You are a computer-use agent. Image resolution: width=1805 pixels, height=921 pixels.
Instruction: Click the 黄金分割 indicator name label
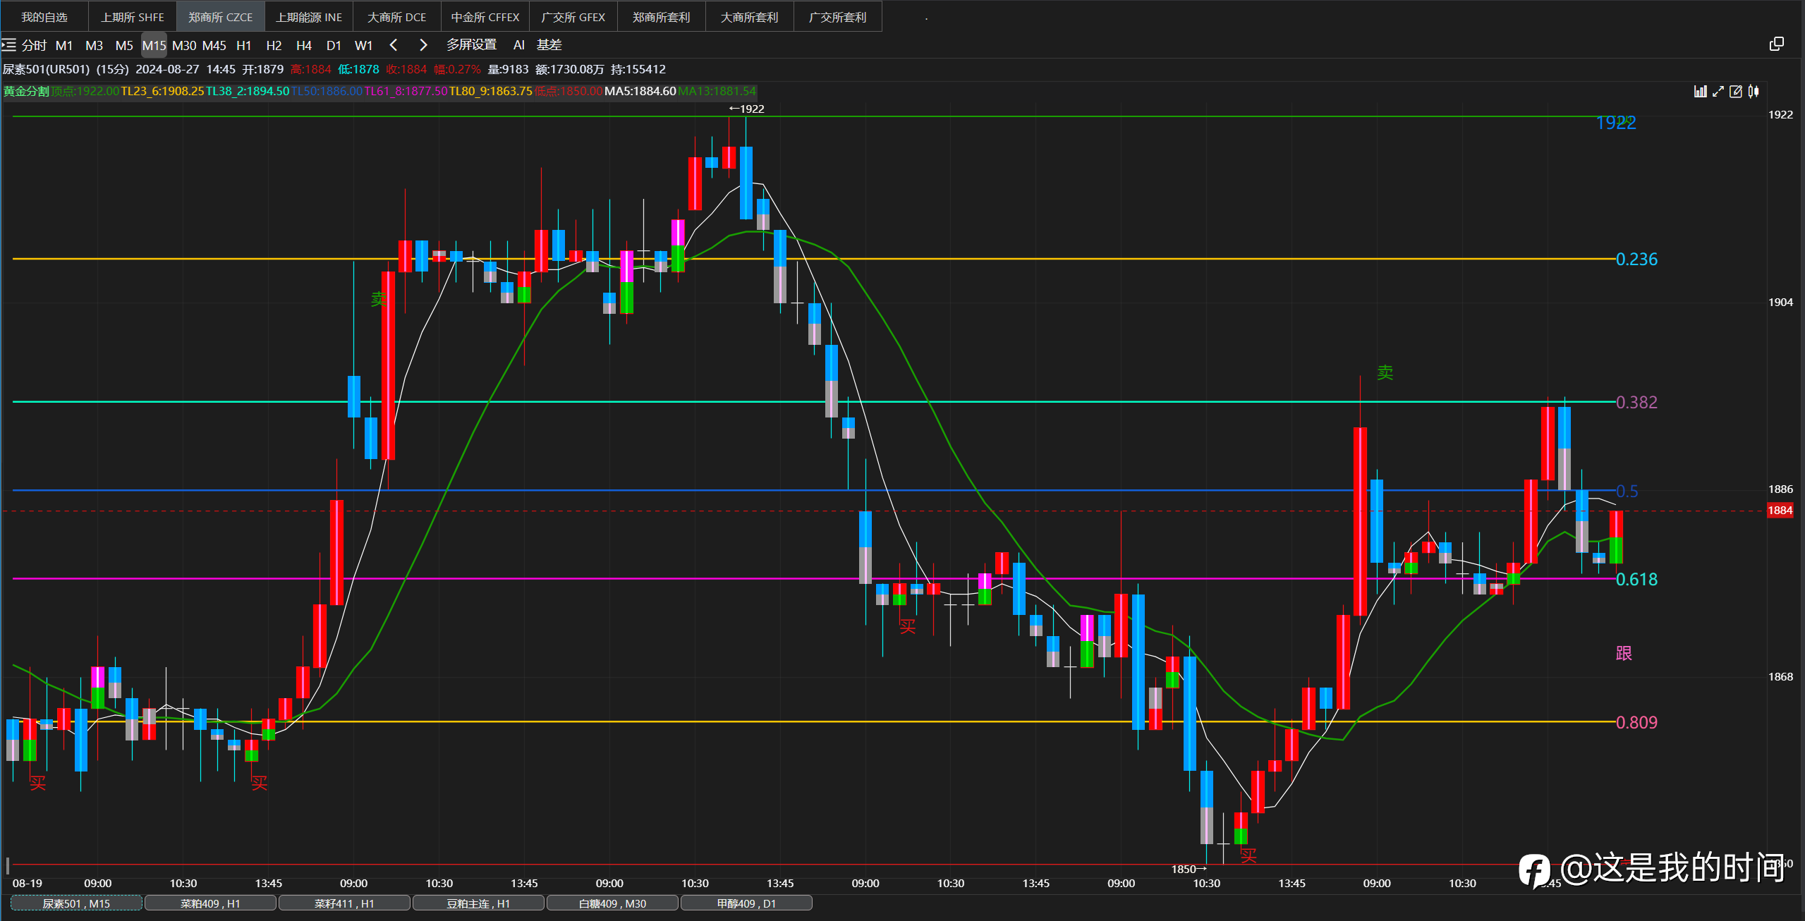click(25, 91)
